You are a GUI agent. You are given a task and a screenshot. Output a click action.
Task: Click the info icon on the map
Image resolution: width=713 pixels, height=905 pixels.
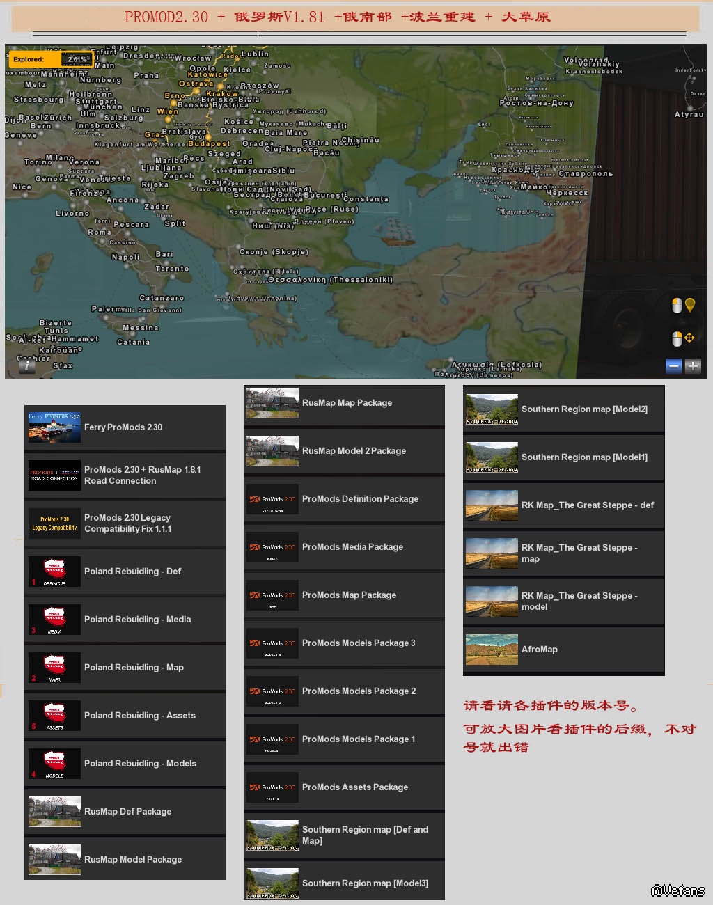tap(26, 365)
